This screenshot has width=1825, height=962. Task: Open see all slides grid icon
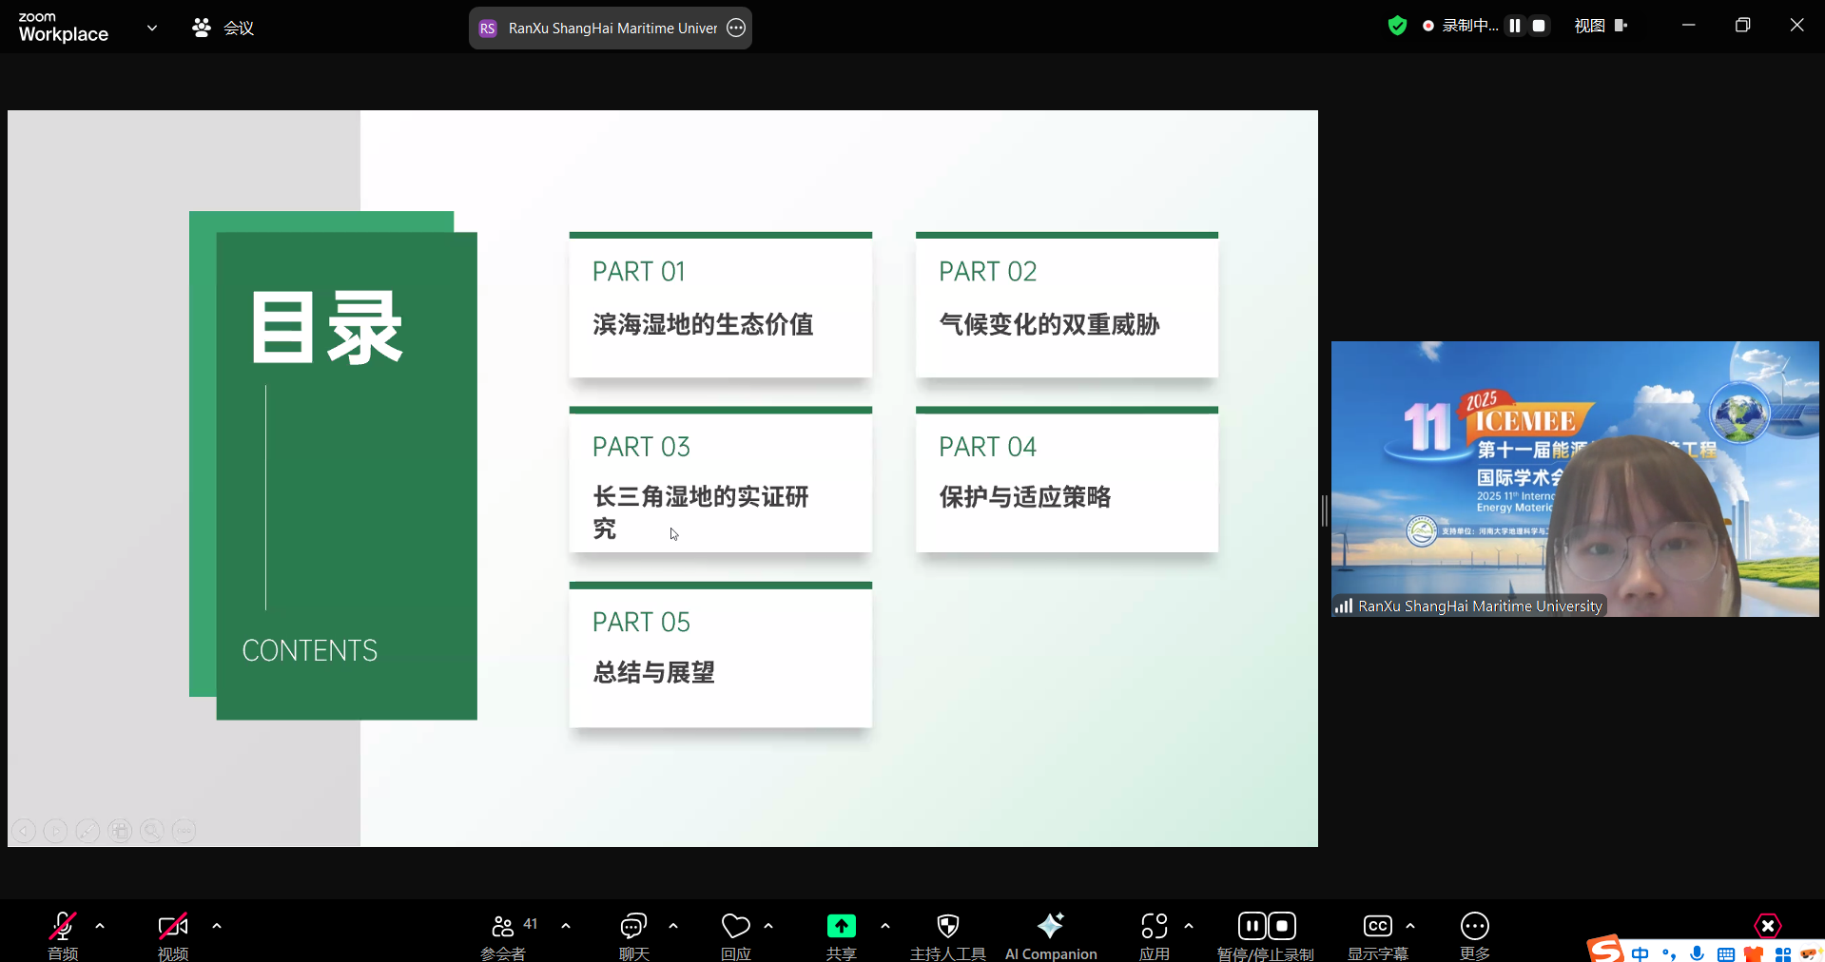pyautogui.click(x=120, y=831)
